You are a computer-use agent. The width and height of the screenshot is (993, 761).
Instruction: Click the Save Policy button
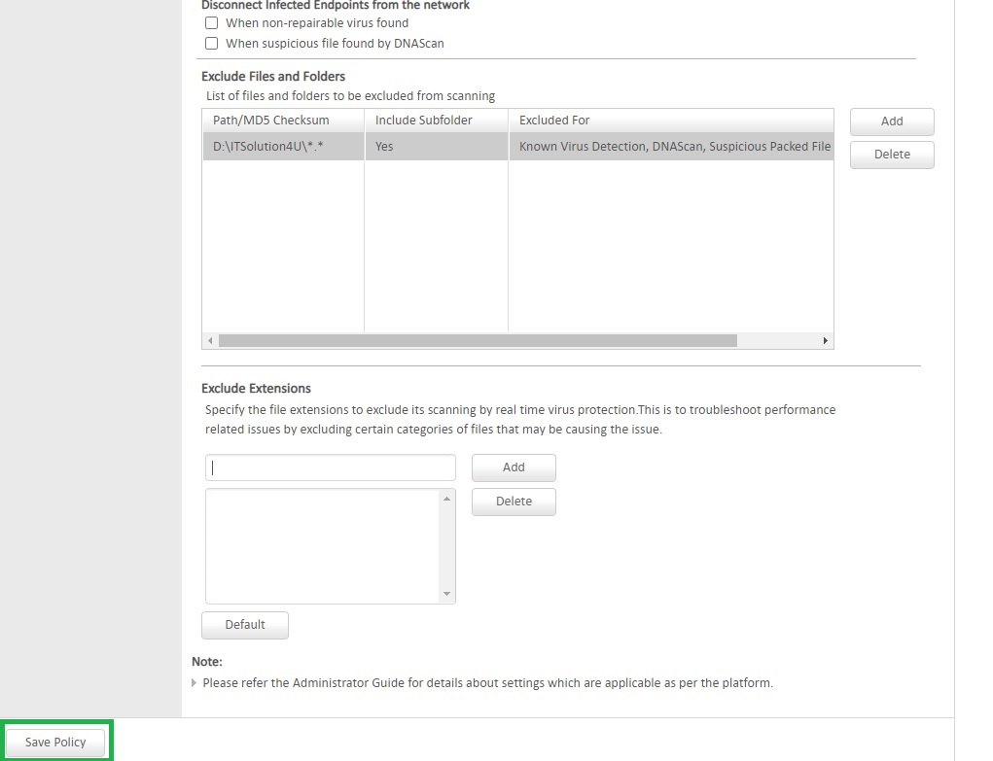coord(55,741)
